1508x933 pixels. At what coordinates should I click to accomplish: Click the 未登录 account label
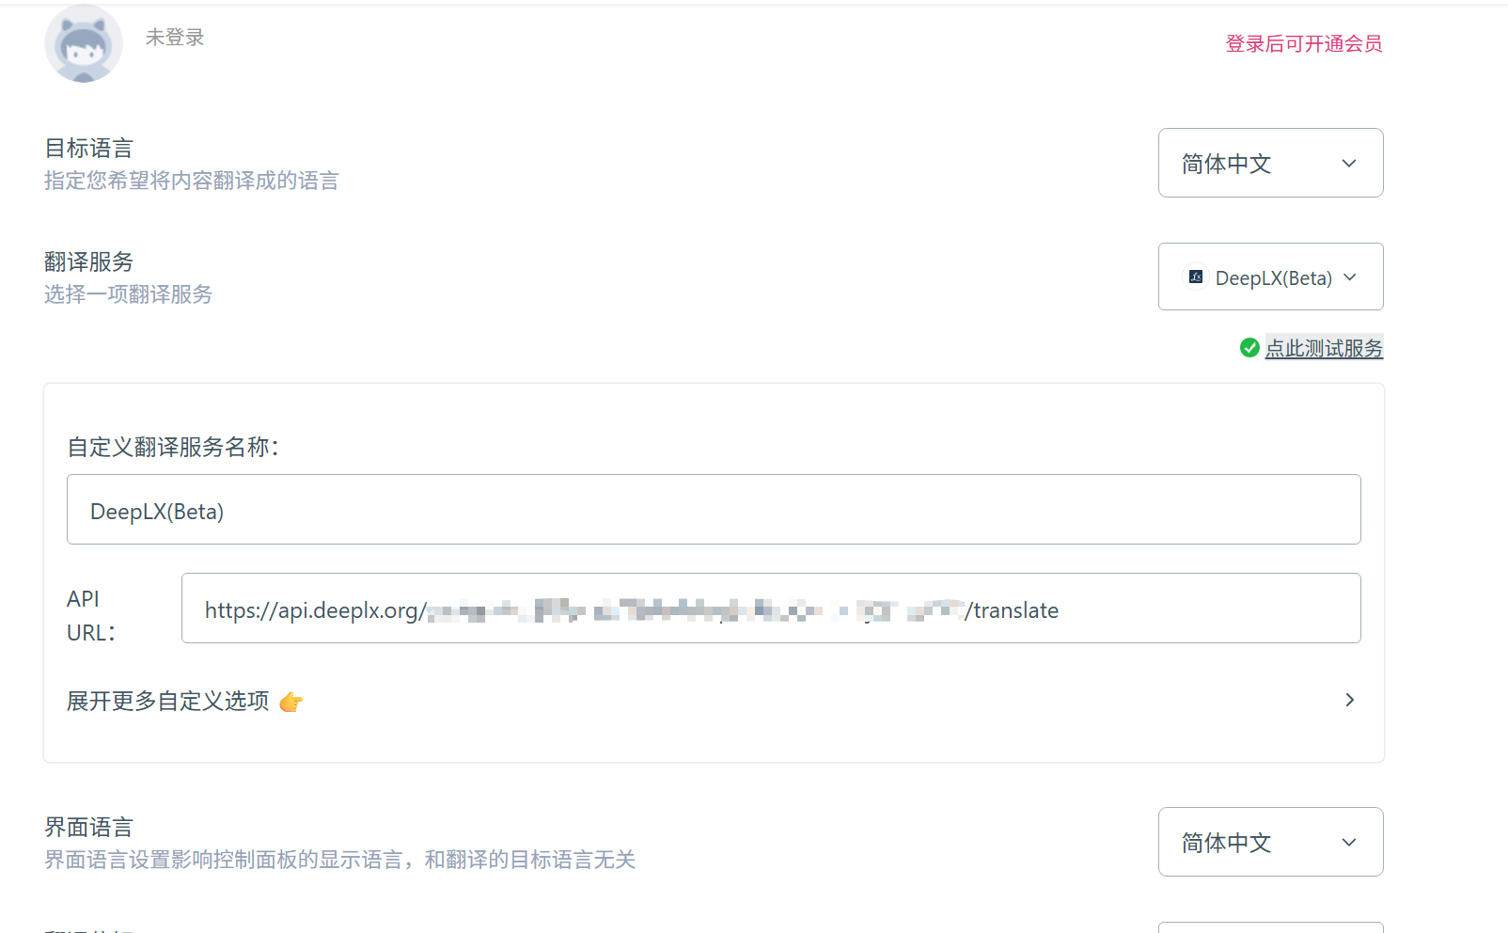click(x=175, y=37)
